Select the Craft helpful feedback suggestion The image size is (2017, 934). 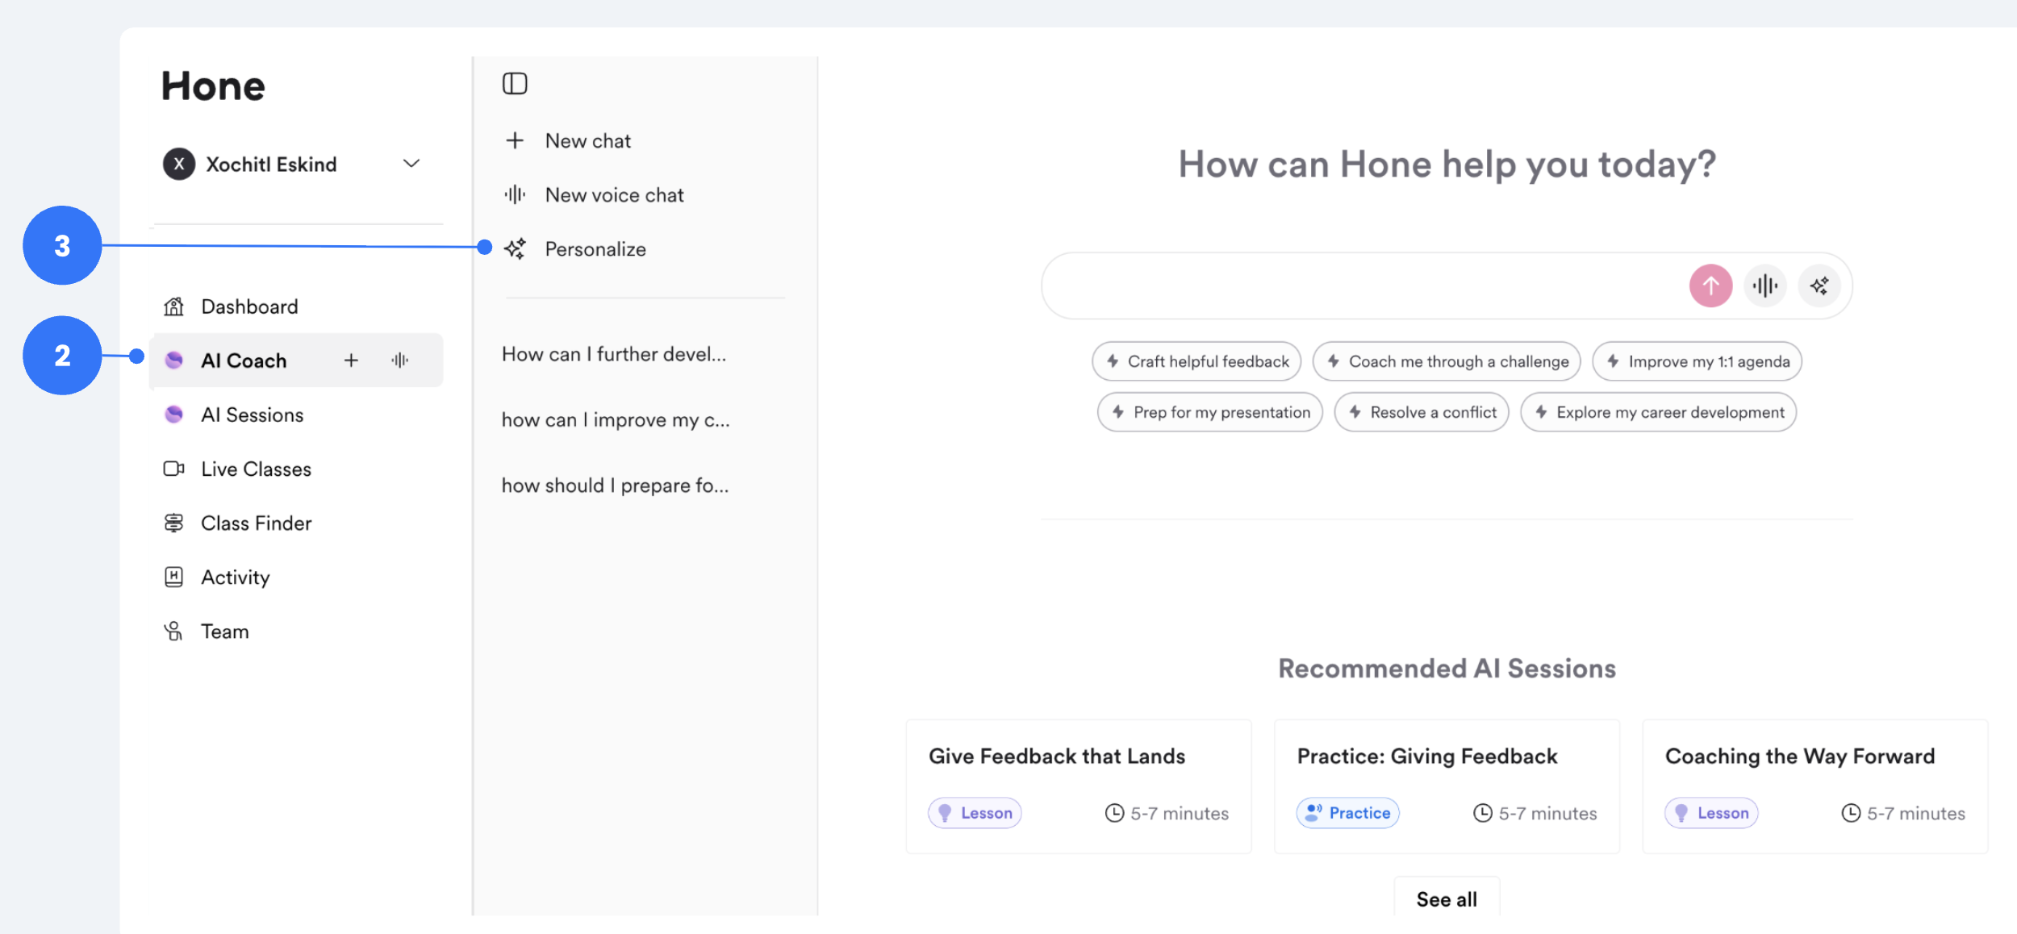(x=1197, y=361)
